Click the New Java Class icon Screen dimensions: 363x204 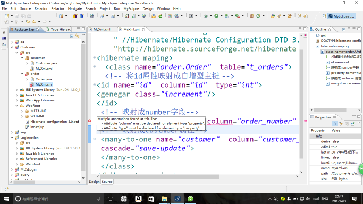[258, 16]
